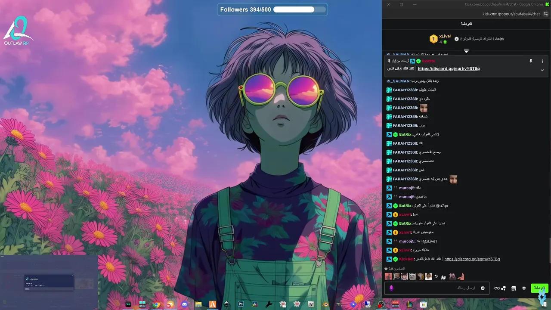Send message with green الدردشة button

pyautogui.click(x=539, y=288)
